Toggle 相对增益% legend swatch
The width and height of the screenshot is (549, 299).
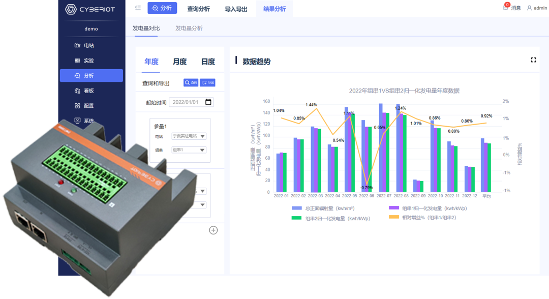394,217
